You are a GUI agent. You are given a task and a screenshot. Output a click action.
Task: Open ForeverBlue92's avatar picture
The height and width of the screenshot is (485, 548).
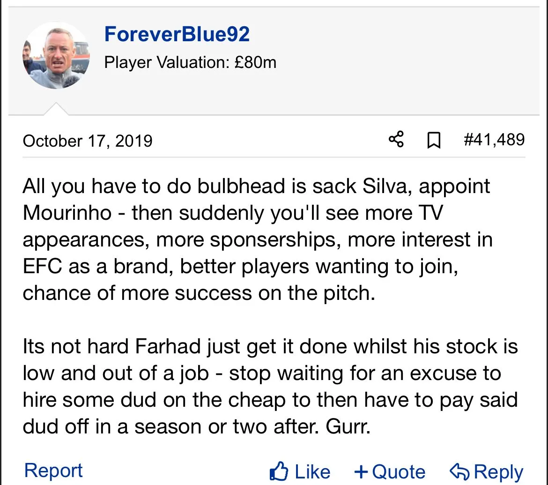pos(56,56)
